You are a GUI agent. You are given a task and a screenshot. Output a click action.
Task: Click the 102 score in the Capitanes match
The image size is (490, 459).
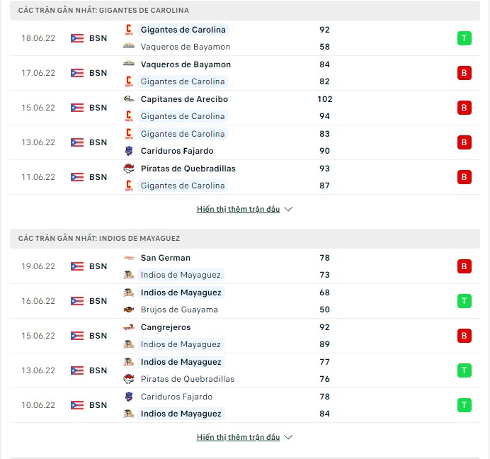coord(325,99)
